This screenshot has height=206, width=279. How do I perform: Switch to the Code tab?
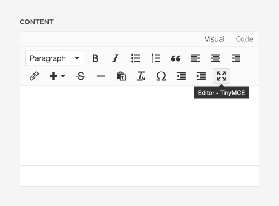click(244, 39)
